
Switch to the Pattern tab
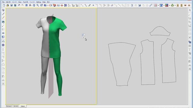pos(23,106)
